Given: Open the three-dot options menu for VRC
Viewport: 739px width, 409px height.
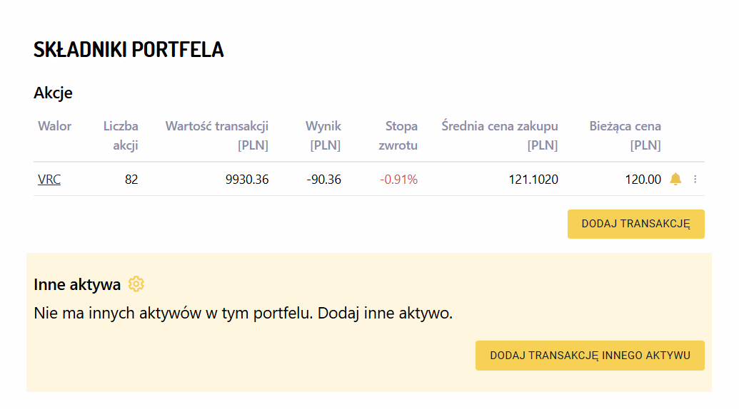Looking at the screenshot, I should coord(695,180).
